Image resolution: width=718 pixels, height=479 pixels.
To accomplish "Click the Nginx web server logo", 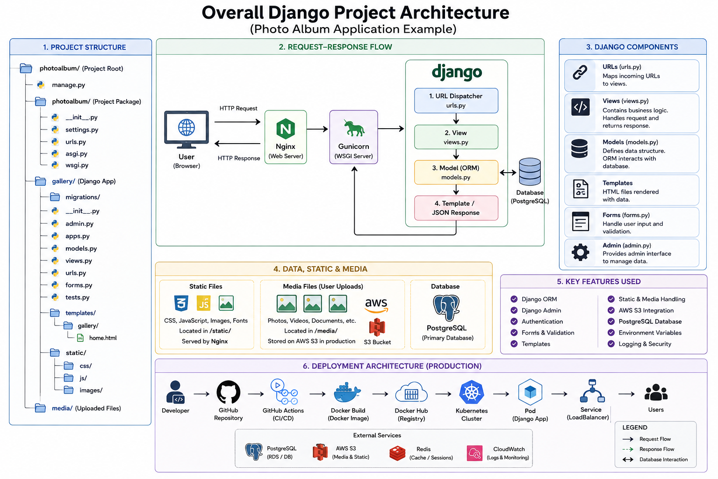I will 286,129.
